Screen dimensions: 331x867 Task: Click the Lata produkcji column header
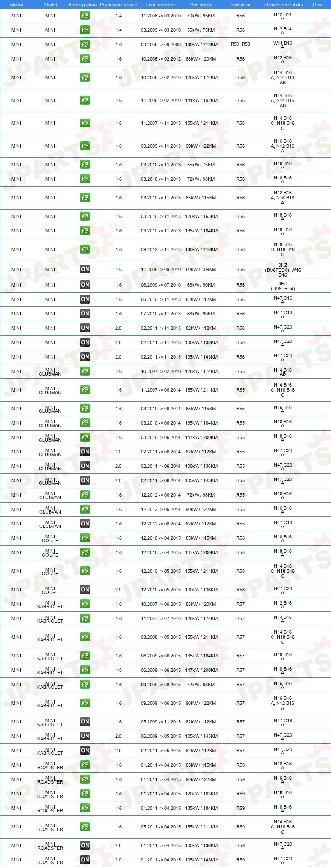tap(161, 5)
